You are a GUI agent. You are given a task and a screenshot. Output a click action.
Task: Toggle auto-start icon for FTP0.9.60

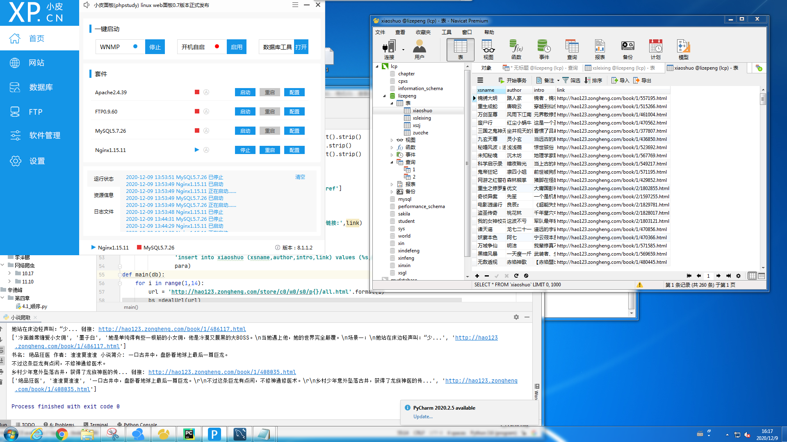[206, 111]
